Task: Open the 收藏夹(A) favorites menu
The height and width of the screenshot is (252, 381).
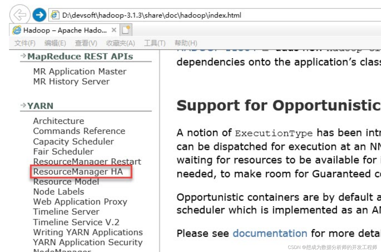Action: pyautogui.click(x=120, y=43)
